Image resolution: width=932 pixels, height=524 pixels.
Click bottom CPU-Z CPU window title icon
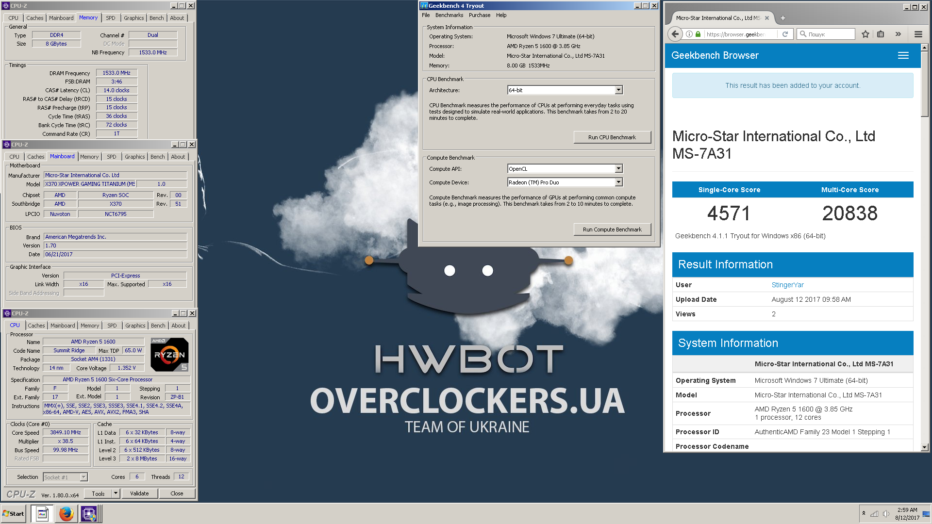(x=7, y=313)
